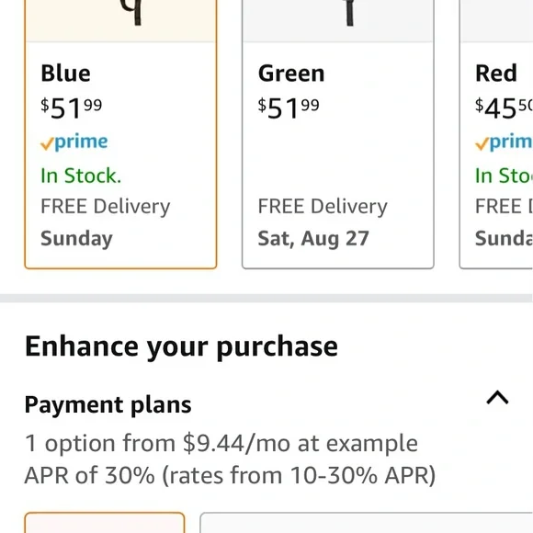The height and width of the screenshot is (533, 533).
Task: Select the Red color option card
Action: (x=496, y=134)
